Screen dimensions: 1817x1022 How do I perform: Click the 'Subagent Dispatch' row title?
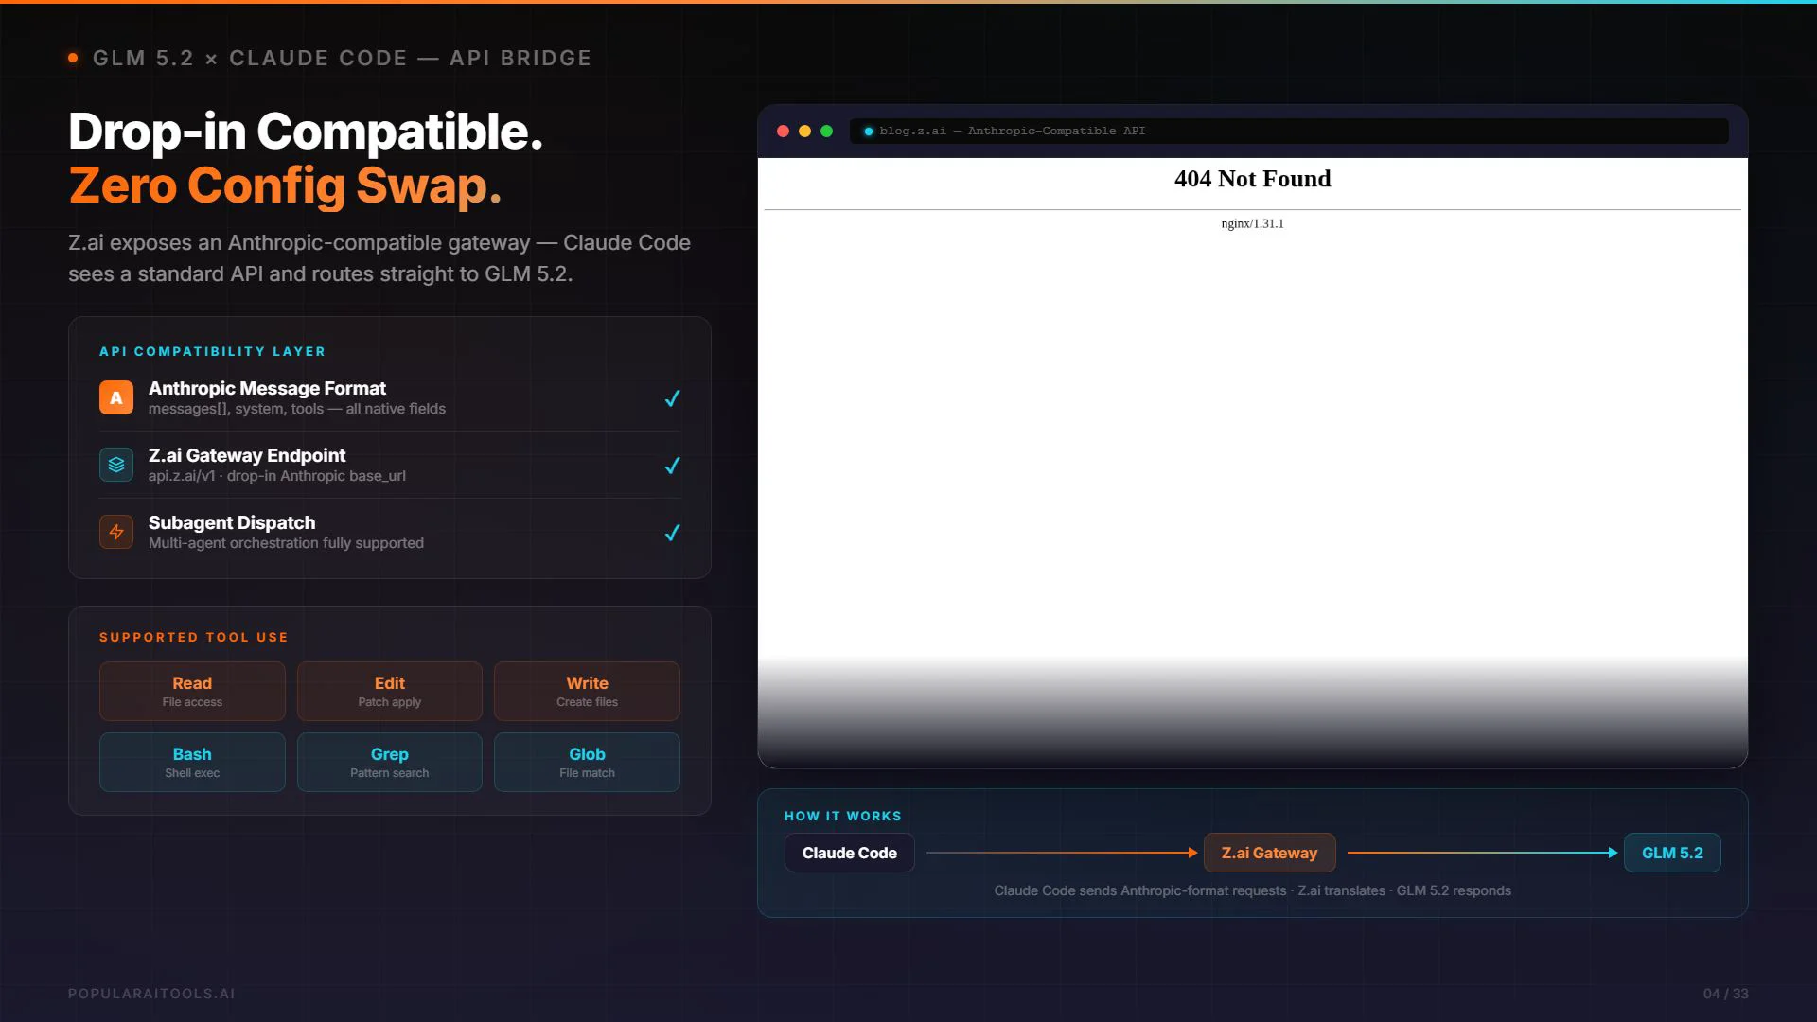(x=232, y=522)
